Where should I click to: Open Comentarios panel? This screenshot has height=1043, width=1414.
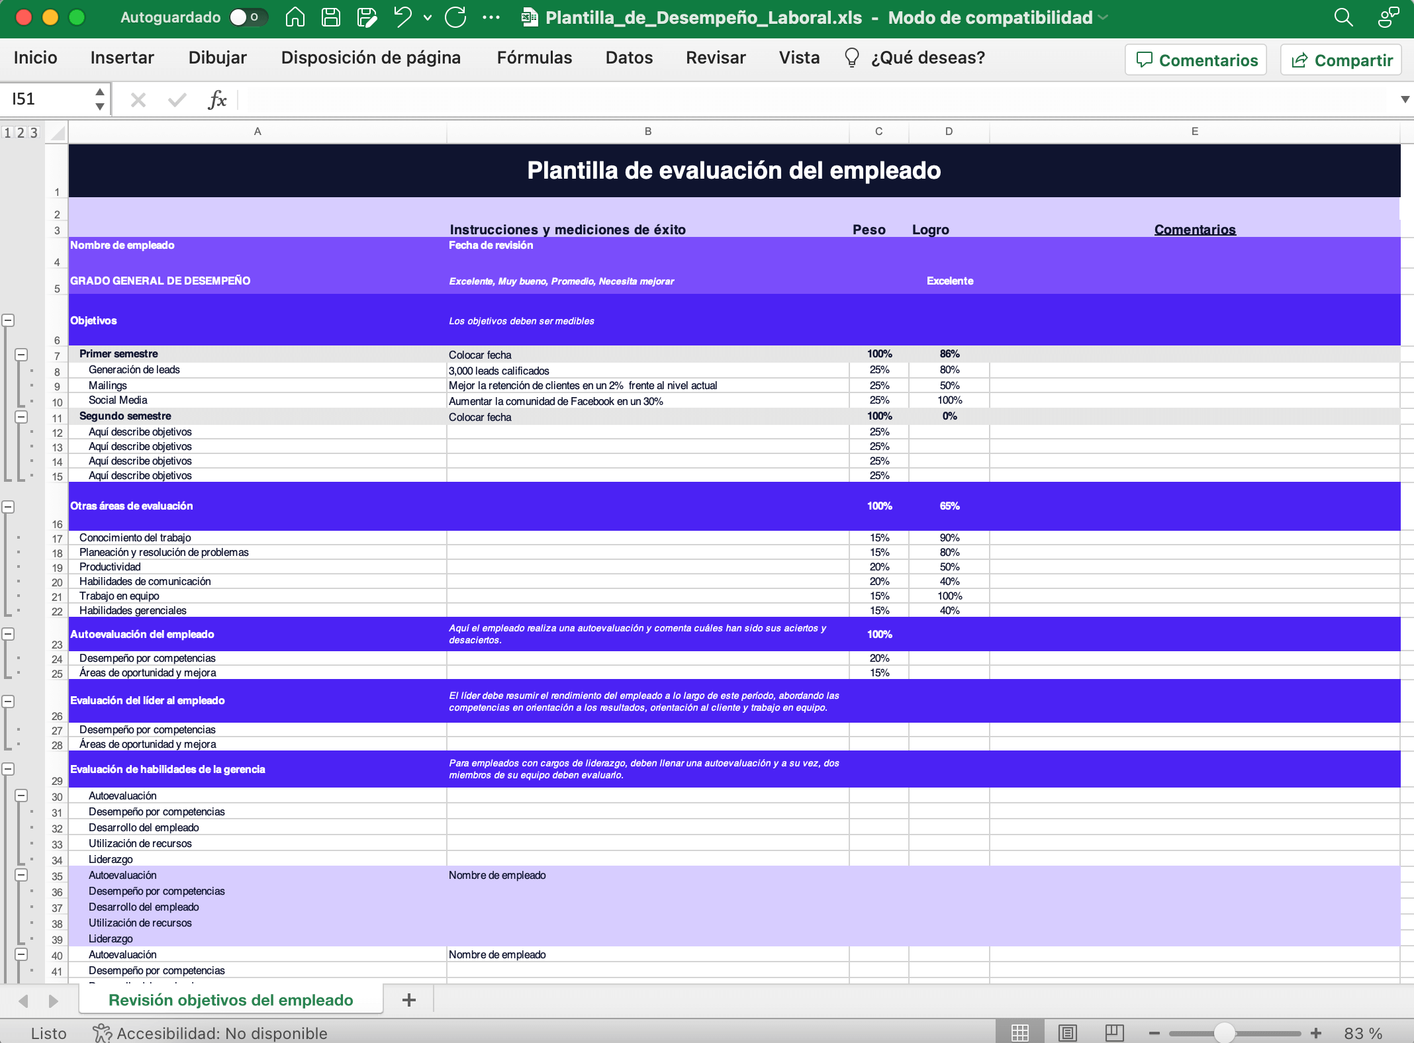click(x=1196, y=60)
